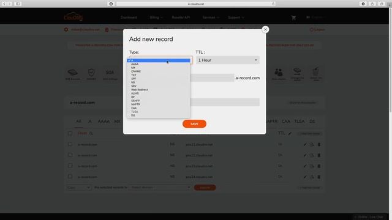Switch to the CAA records tab

(286, 121)
